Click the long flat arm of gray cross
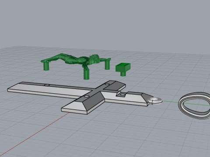This screenshot has width=210, height=157. [48, 89]
